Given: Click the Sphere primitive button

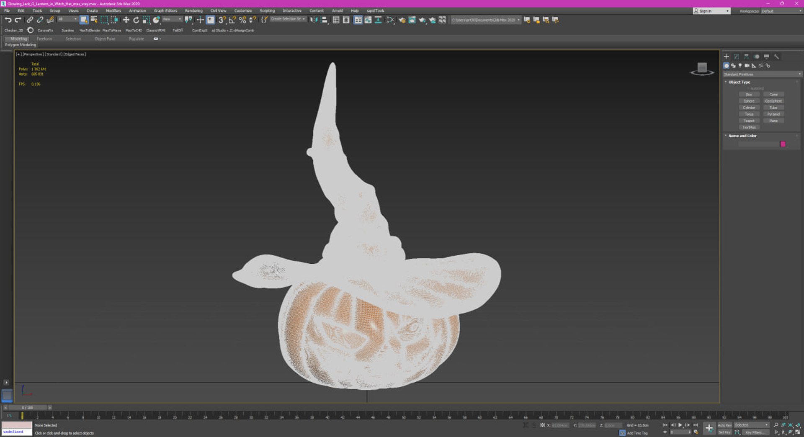Looking at the screenshot, I should 749,101.
